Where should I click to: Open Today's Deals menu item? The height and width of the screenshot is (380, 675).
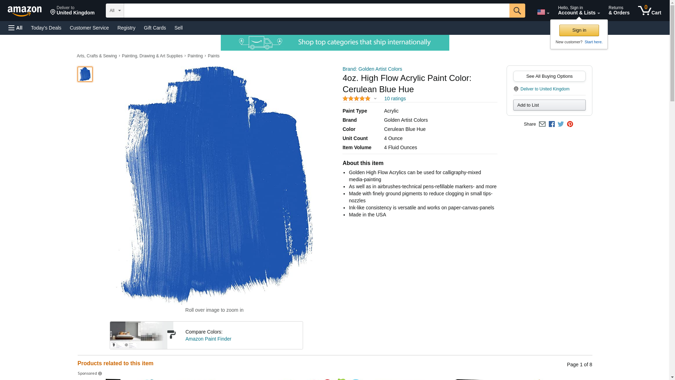[46, 28]
